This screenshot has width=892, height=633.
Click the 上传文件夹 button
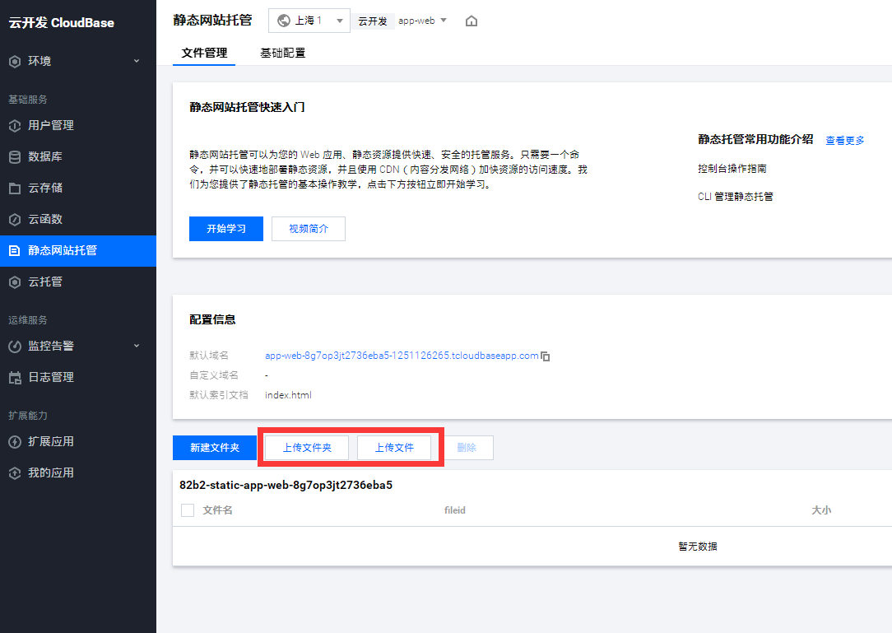pyautogui.click(x=307, y=448)
